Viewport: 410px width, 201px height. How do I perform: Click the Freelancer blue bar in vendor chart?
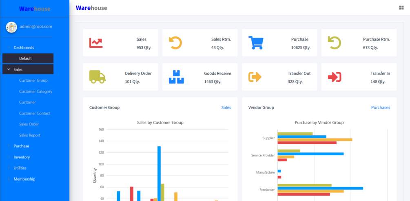320,188
